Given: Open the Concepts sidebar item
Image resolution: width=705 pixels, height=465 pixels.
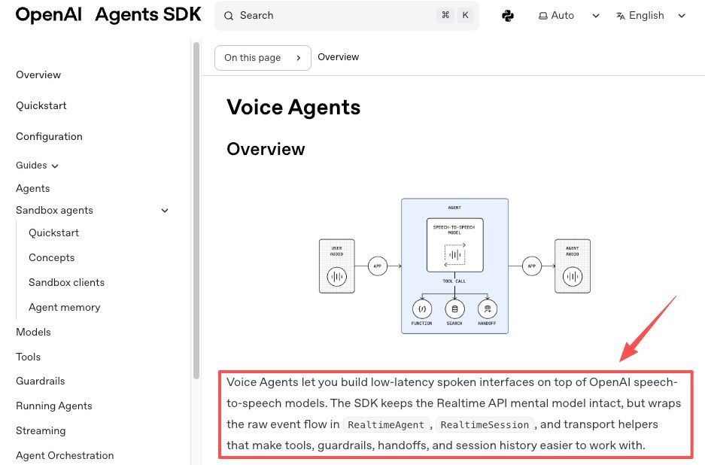Looking at the screenshot, I should coord(52,257).
